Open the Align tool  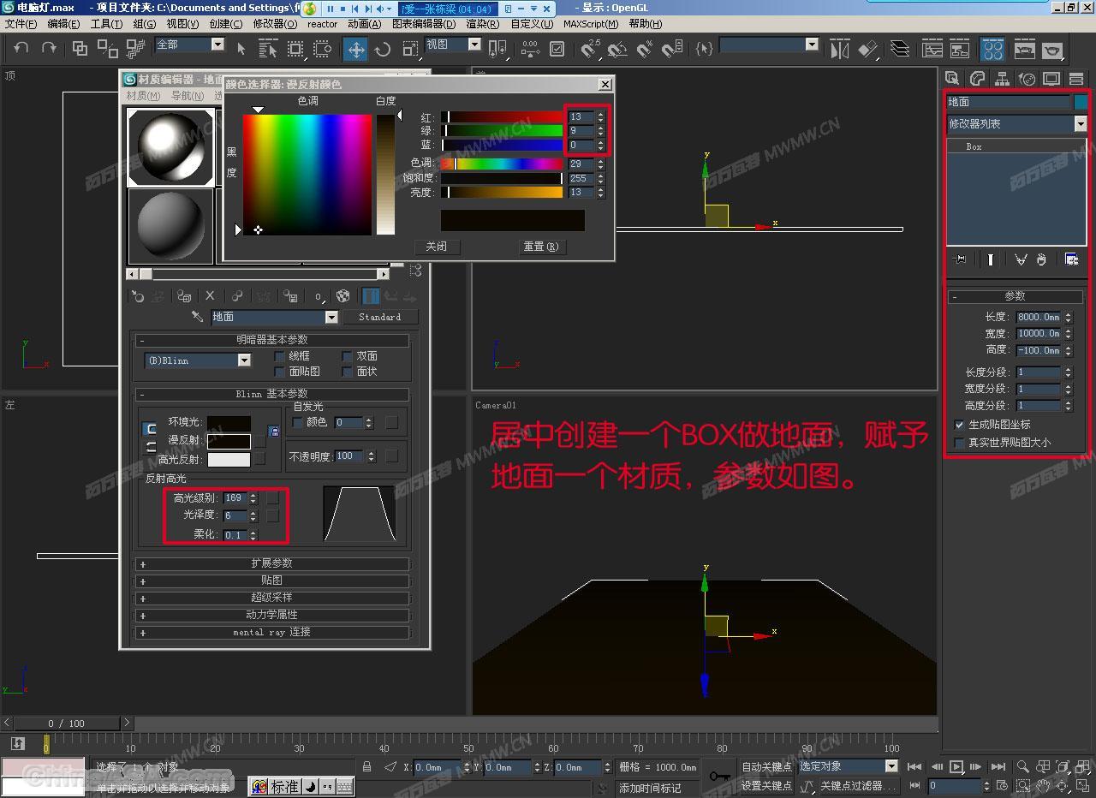[868, 49]
